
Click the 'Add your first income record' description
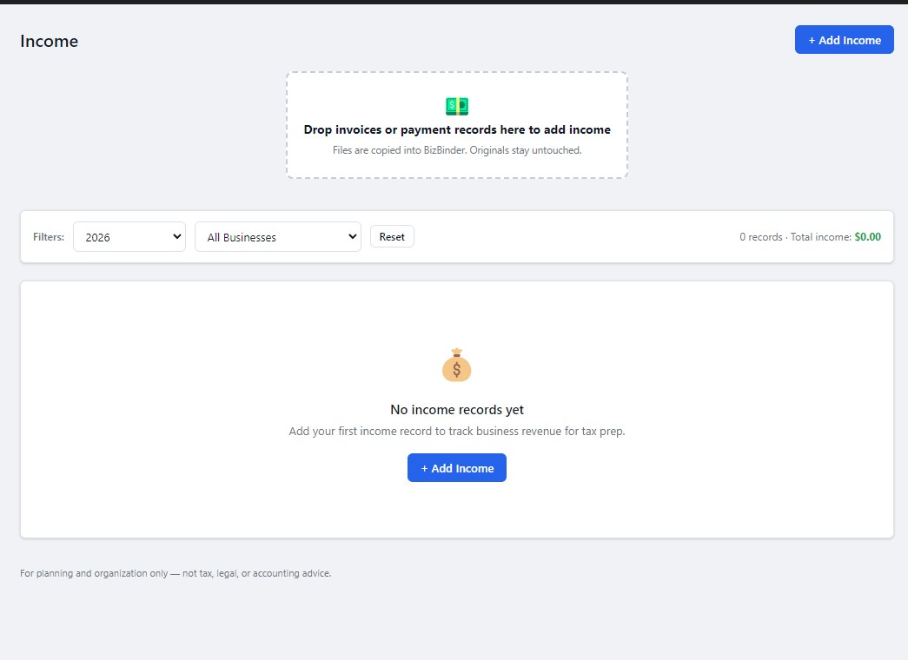457,432
